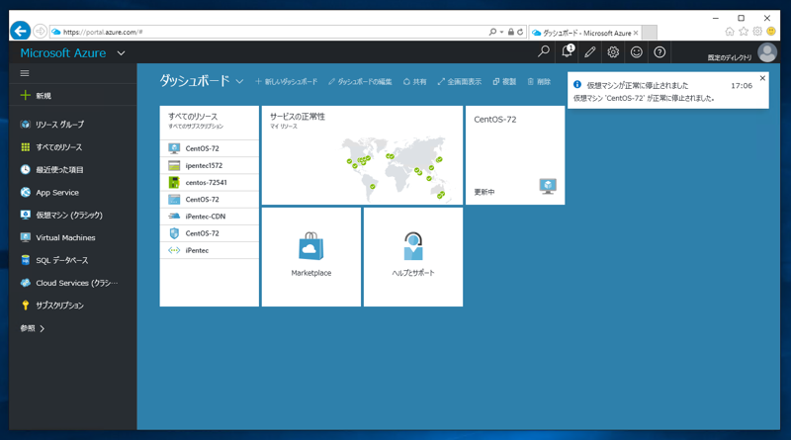Click the VM icon on CentOS-72 tile

(x=548, y=186)
